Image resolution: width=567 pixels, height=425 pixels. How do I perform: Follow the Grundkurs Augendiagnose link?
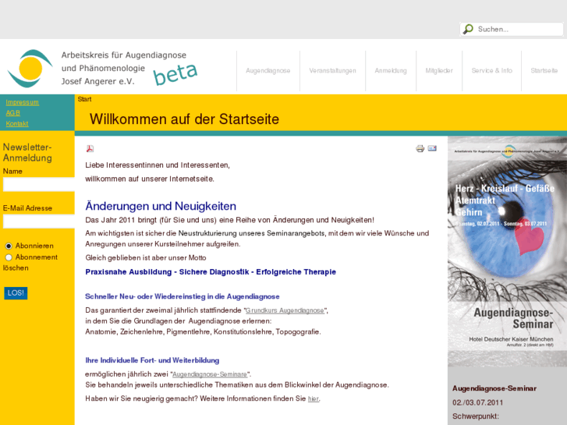click(285, 310)
